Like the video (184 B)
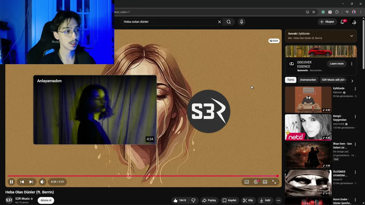Viewport: 365px width, 205px height. click(x=180, y=200)
